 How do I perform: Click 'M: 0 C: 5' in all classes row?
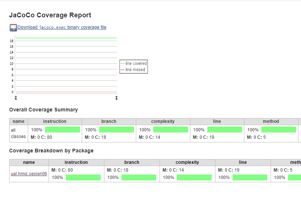click(x=256, y=137)
